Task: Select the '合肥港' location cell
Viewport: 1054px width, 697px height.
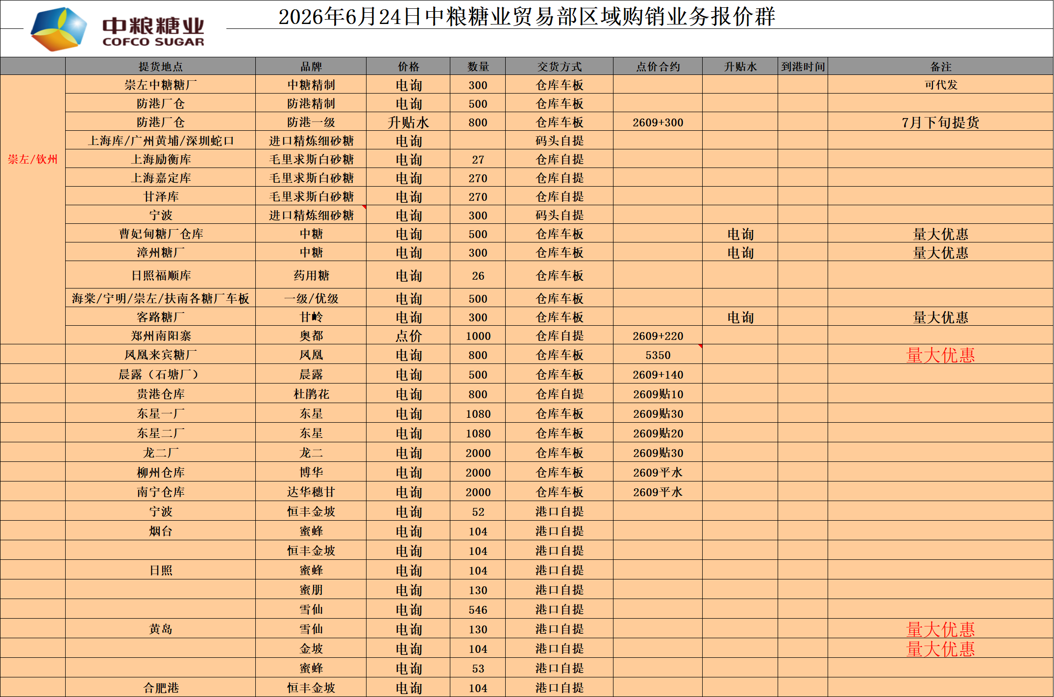Action: (x=160, y=688)
